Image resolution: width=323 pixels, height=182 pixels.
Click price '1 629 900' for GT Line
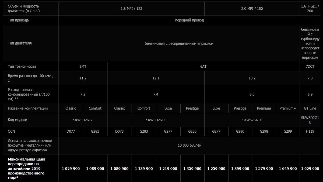click(310, 169)
